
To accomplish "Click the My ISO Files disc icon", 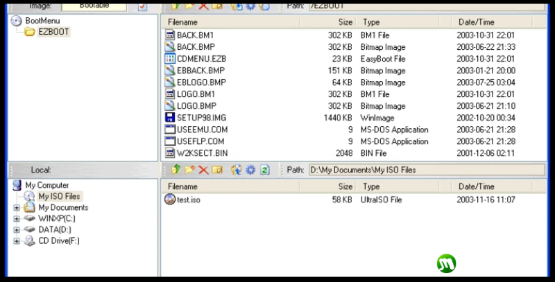I will pos(29,196).
